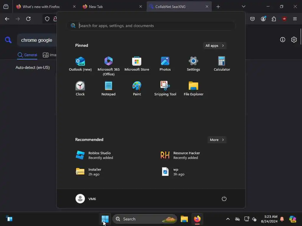Click the Windows Start button on taskbar
Viewport: 302px width, 226px height.
pyautogui.click(x=105, y=219)
